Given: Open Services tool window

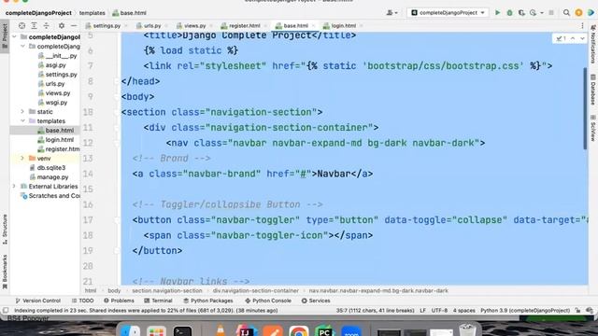Looking at the screenshot, I should pyautogui.click(x=316, y=301).
